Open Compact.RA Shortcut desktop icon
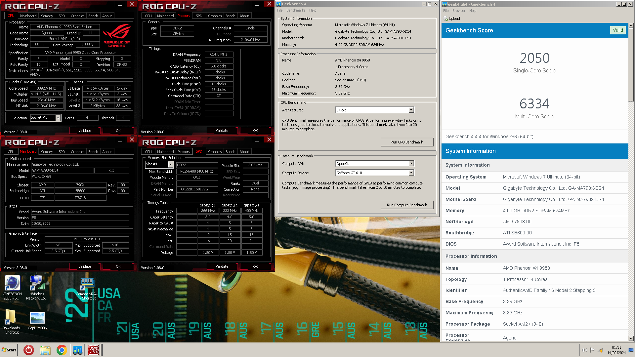The width and height of the screenshot is (635, 357). (x=88, y=288)
